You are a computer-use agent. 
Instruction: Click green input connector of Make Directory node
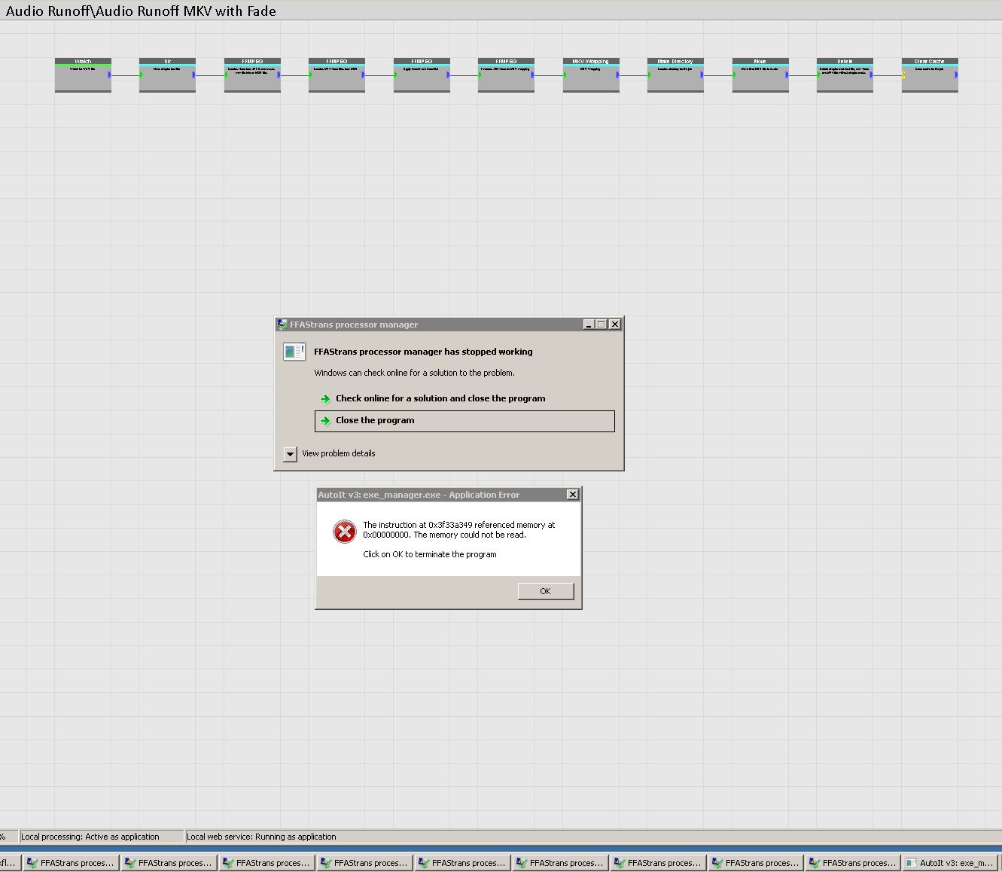point(649,75)
